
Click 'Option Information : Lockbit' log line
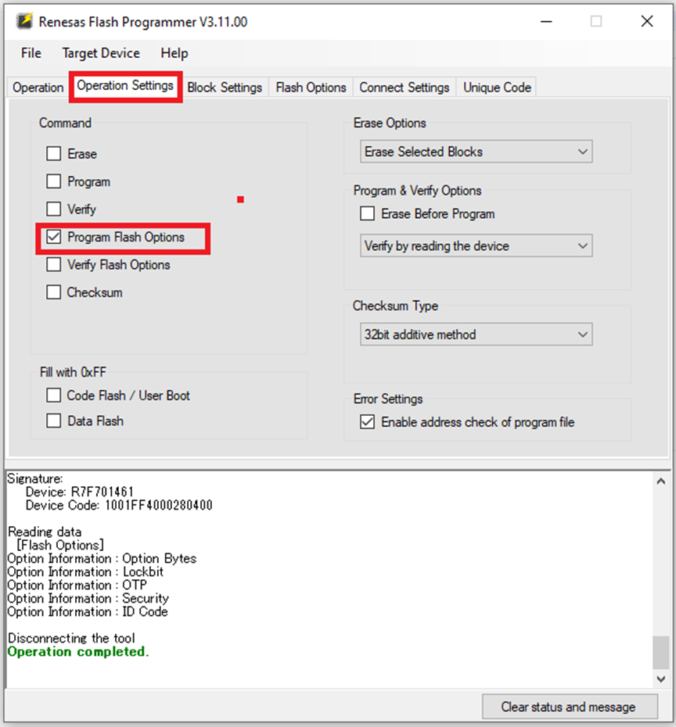(x=85, y=571)
